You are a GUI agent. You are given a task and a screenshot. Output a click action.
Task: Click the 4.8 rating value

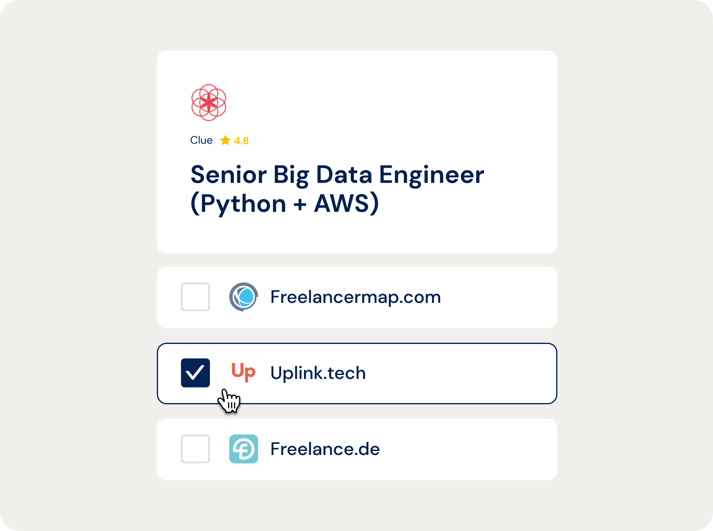pyautogui.click(x=241, y=141)
